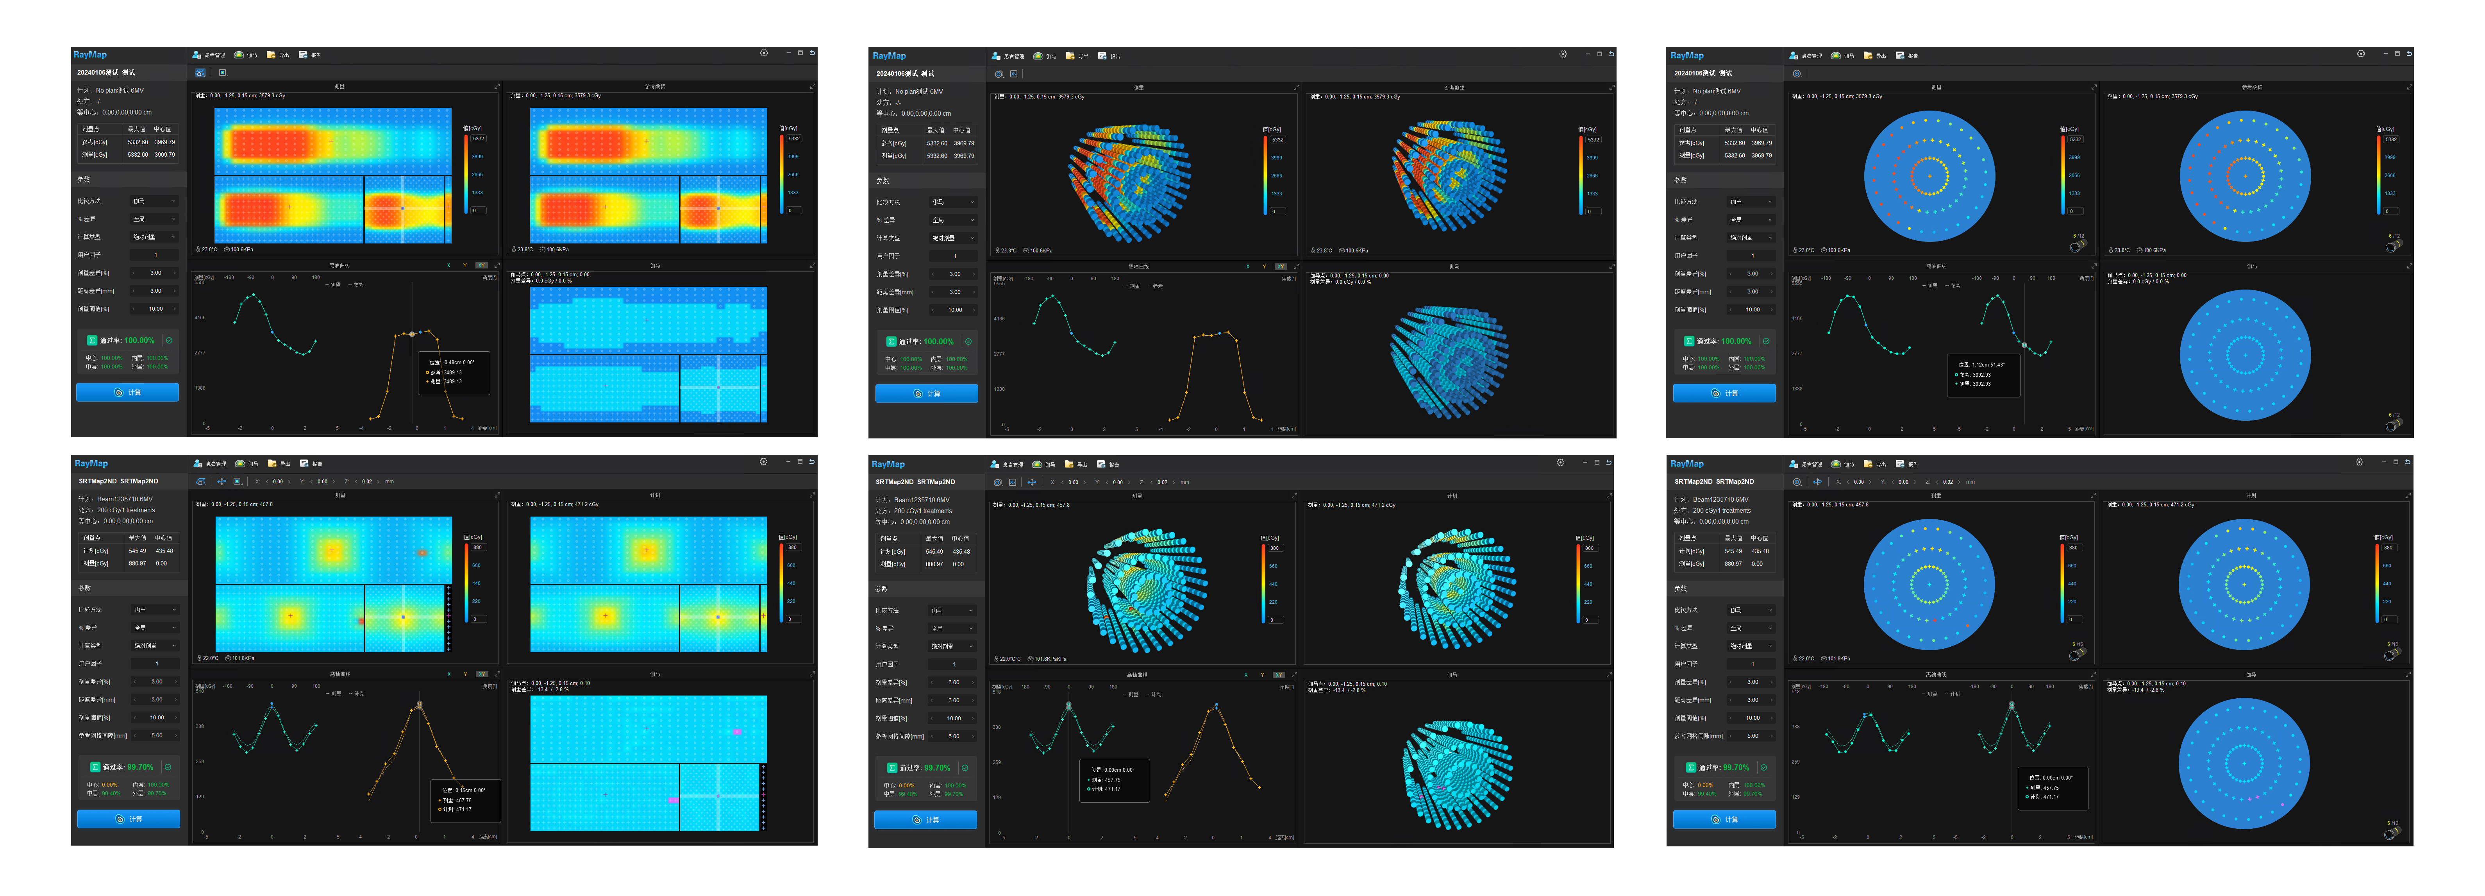The width and height of the screenshot is (2485, 896).
Task: Click the report icon in the SRTMap2ND heatmap window
Action: coord(304,464)
